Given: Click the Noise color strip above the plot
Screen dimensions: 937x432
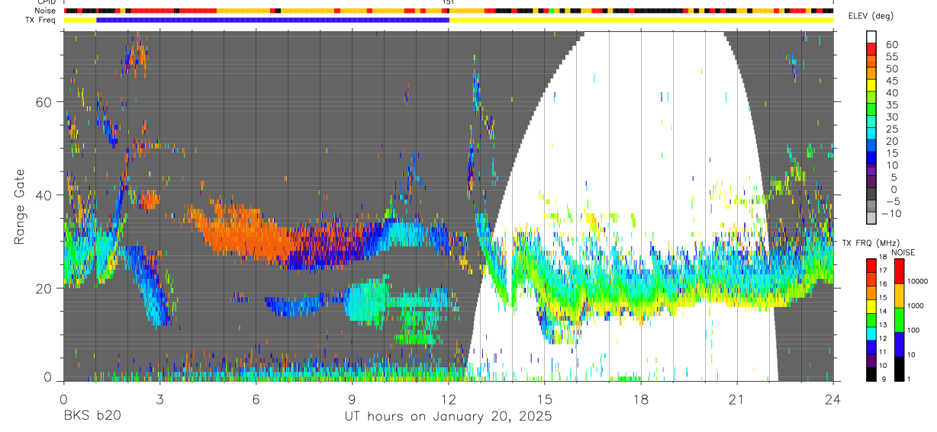Looking at the screenshot, I should (x=449, y=11).
